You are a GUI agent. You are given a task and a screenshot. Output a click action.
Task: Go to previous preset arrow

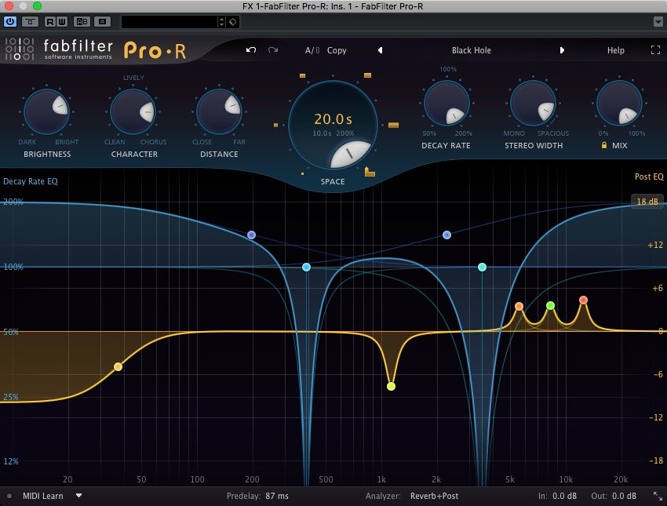[x=381, y=50]
